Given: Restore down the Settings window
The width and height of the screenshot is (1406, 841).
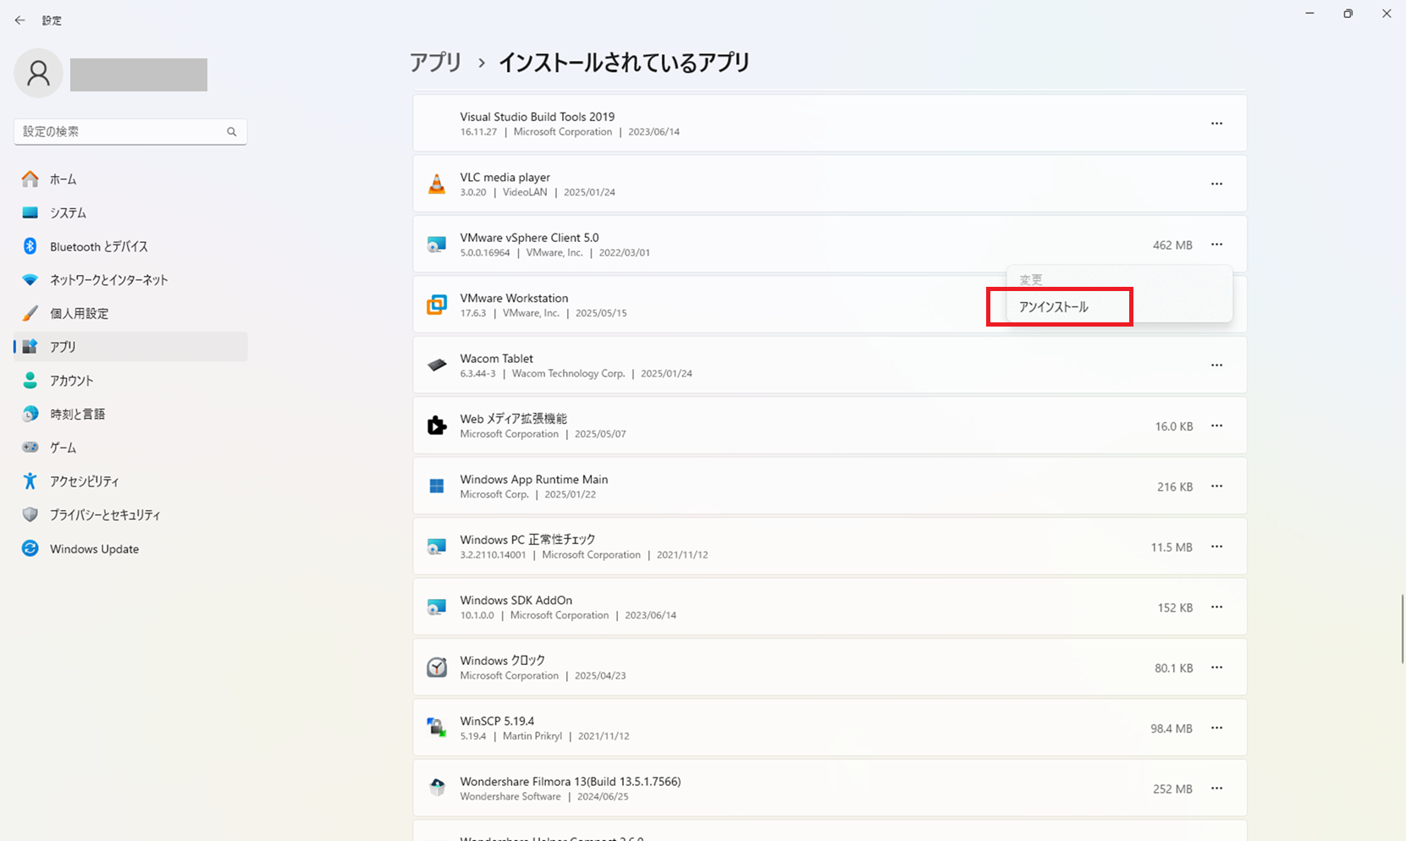Looking at the screenshot, I should coord(1348,14).
